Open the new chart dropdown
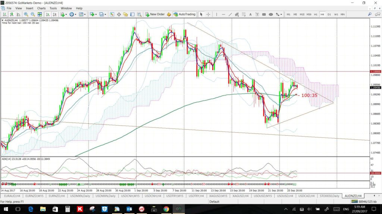This screenshot has width=382, height=214. click(93, 14)
